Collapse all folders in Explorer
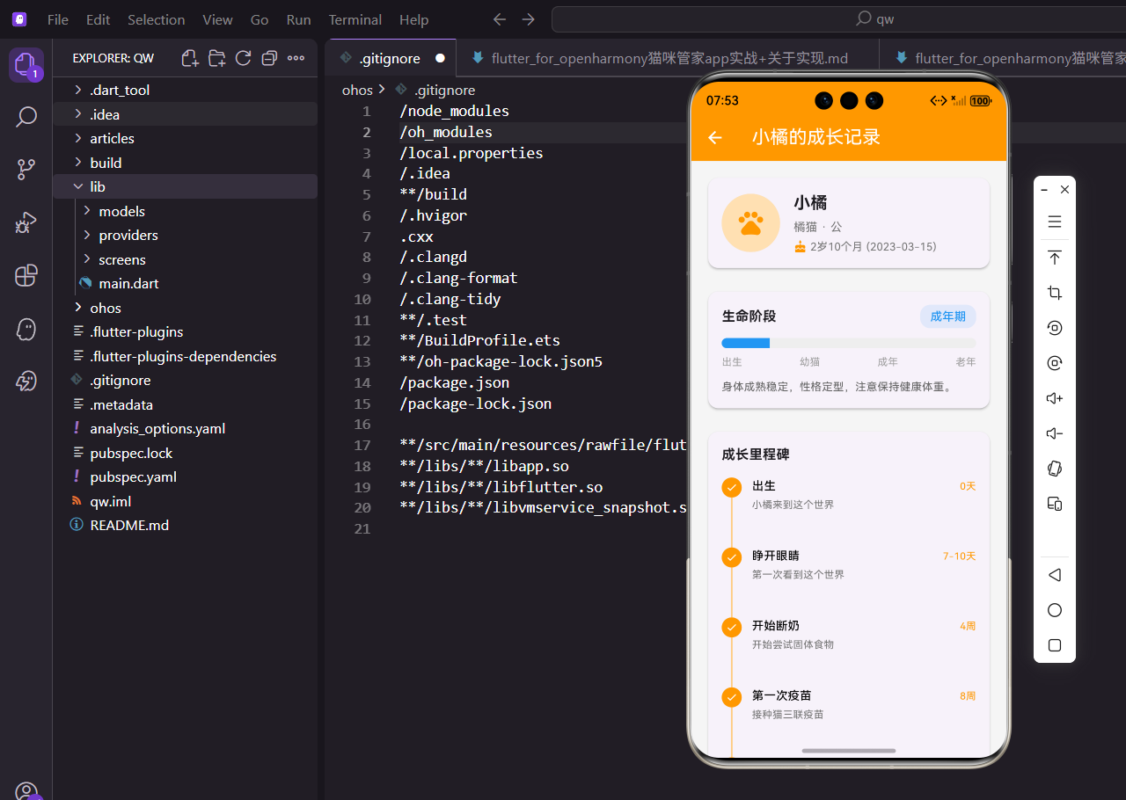This screenshot has height=800, width=1126. [269, 58]
